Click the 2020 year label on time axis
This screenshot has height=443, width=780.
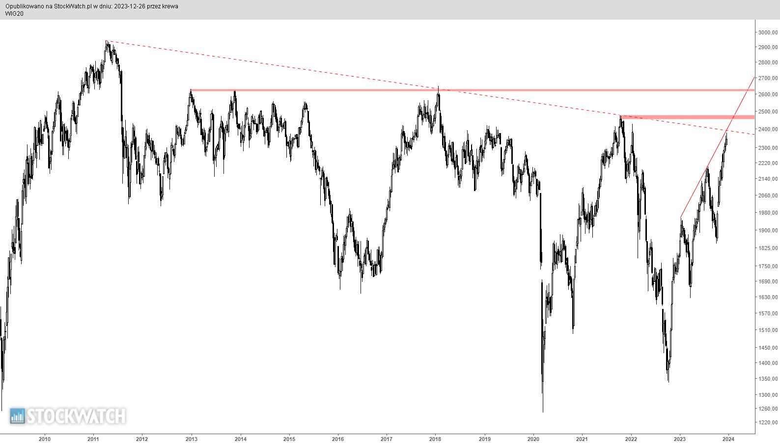533,439
